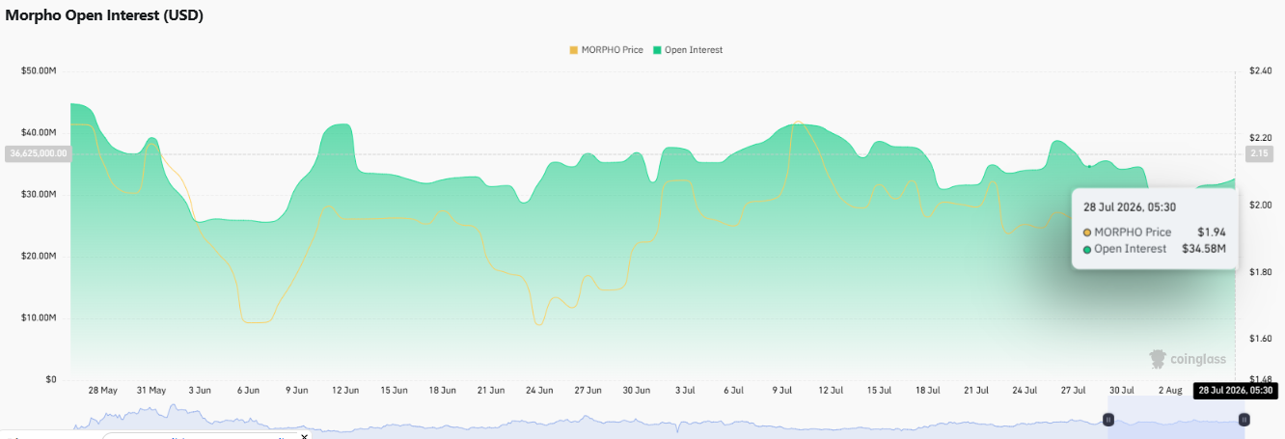This screenshot has height=439, width=1285.
Task: Click the left range slider handle
Action: click(x=1108, y=420)
